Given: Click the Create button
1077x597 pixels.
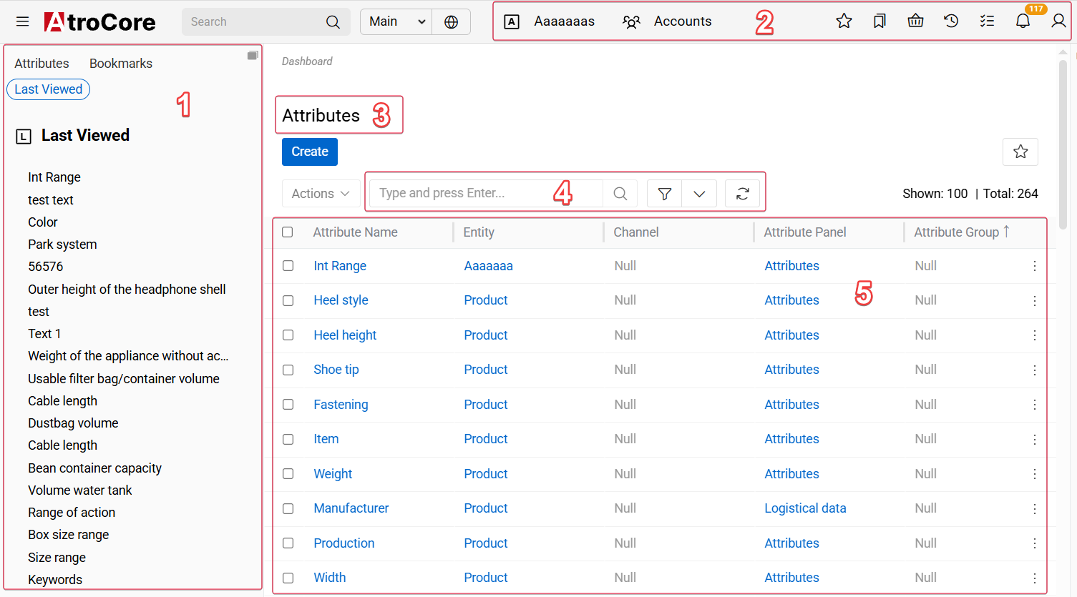Looking at the screenshot, I should [309, 152].
